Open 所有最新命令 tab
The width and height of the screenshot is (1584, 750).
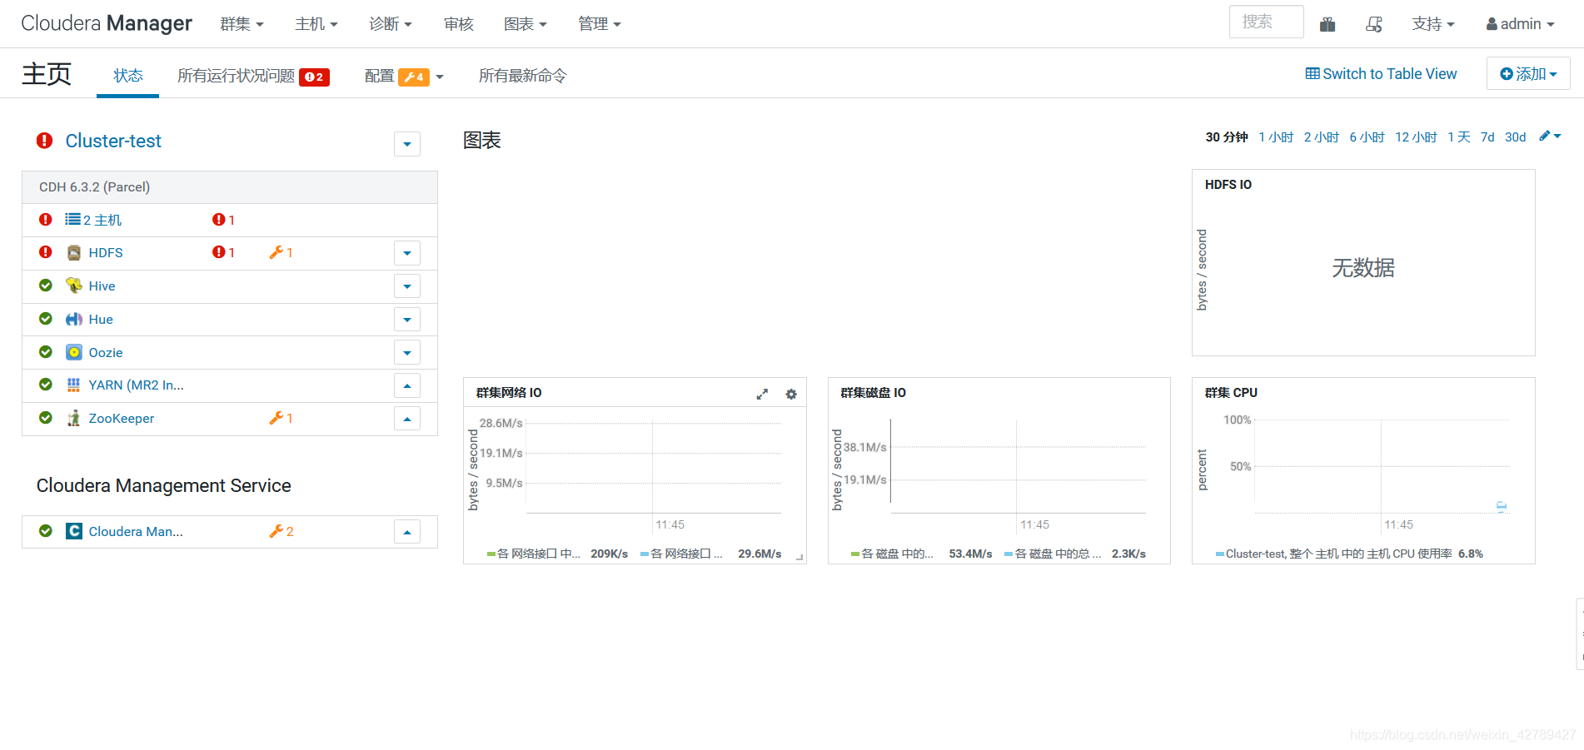point(523,76)
